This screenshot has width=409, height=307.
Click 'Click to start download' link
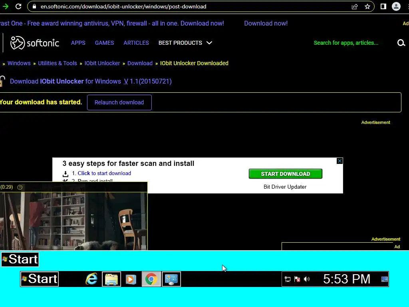104,173
